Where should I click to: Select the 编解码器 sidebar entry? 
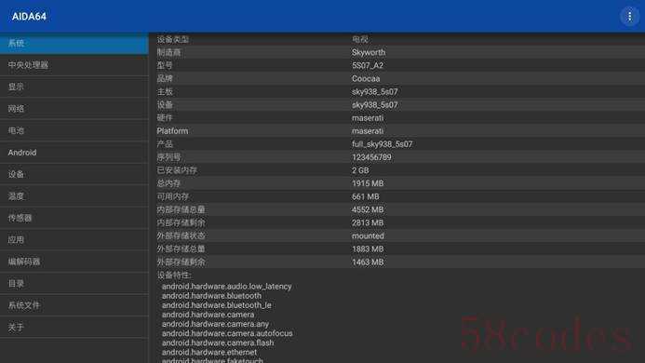point(74,262)
